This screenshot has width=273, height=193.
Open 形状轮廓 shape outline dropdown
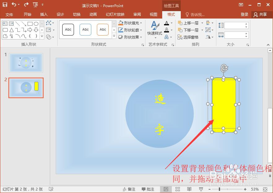[x=130, y=30]
